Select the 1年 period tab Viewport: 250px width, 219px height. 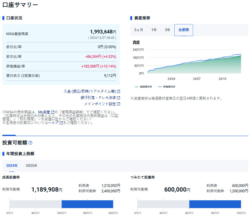point(154,30)
